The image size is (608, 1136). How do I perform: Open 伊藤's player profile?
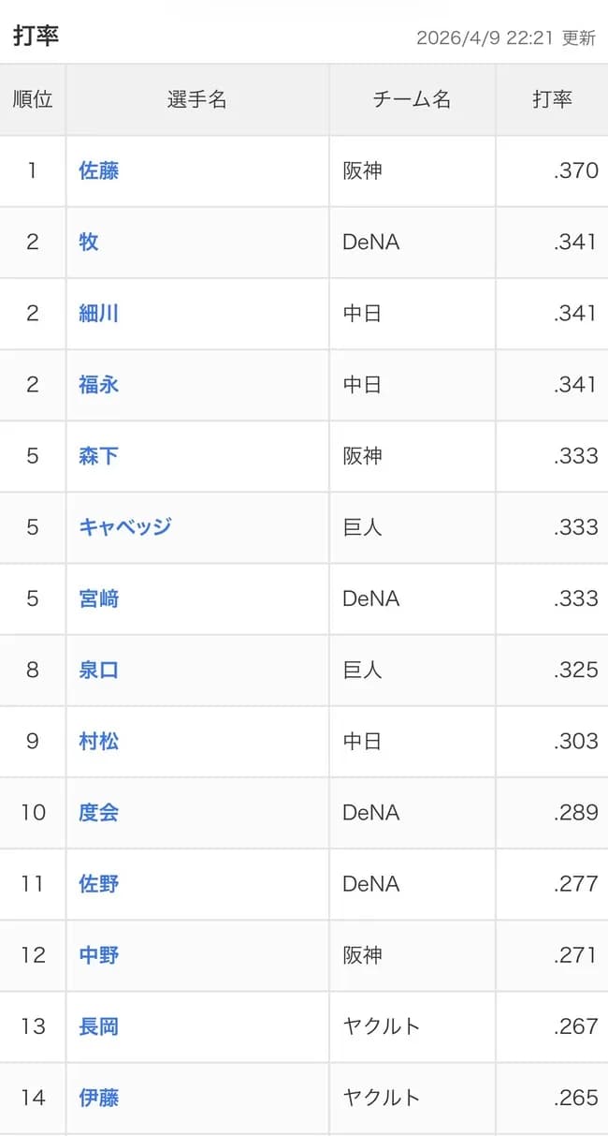(99, 1098)
